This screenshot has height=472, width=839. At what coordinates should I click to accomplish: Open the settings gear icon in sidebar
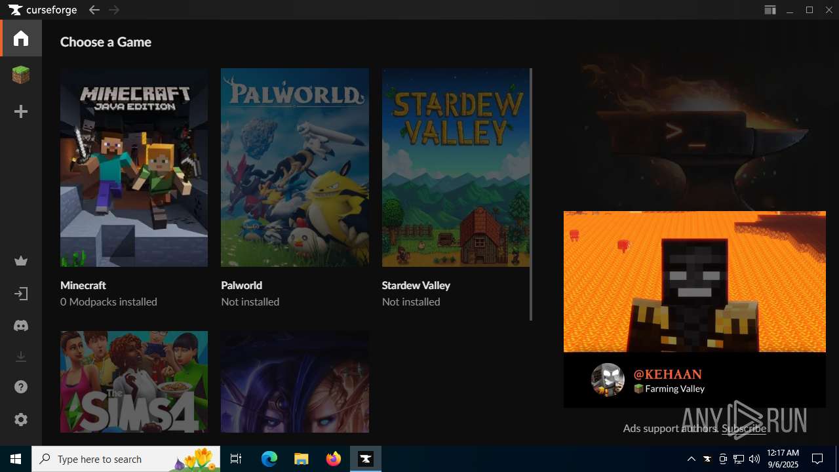coord(21,420)
